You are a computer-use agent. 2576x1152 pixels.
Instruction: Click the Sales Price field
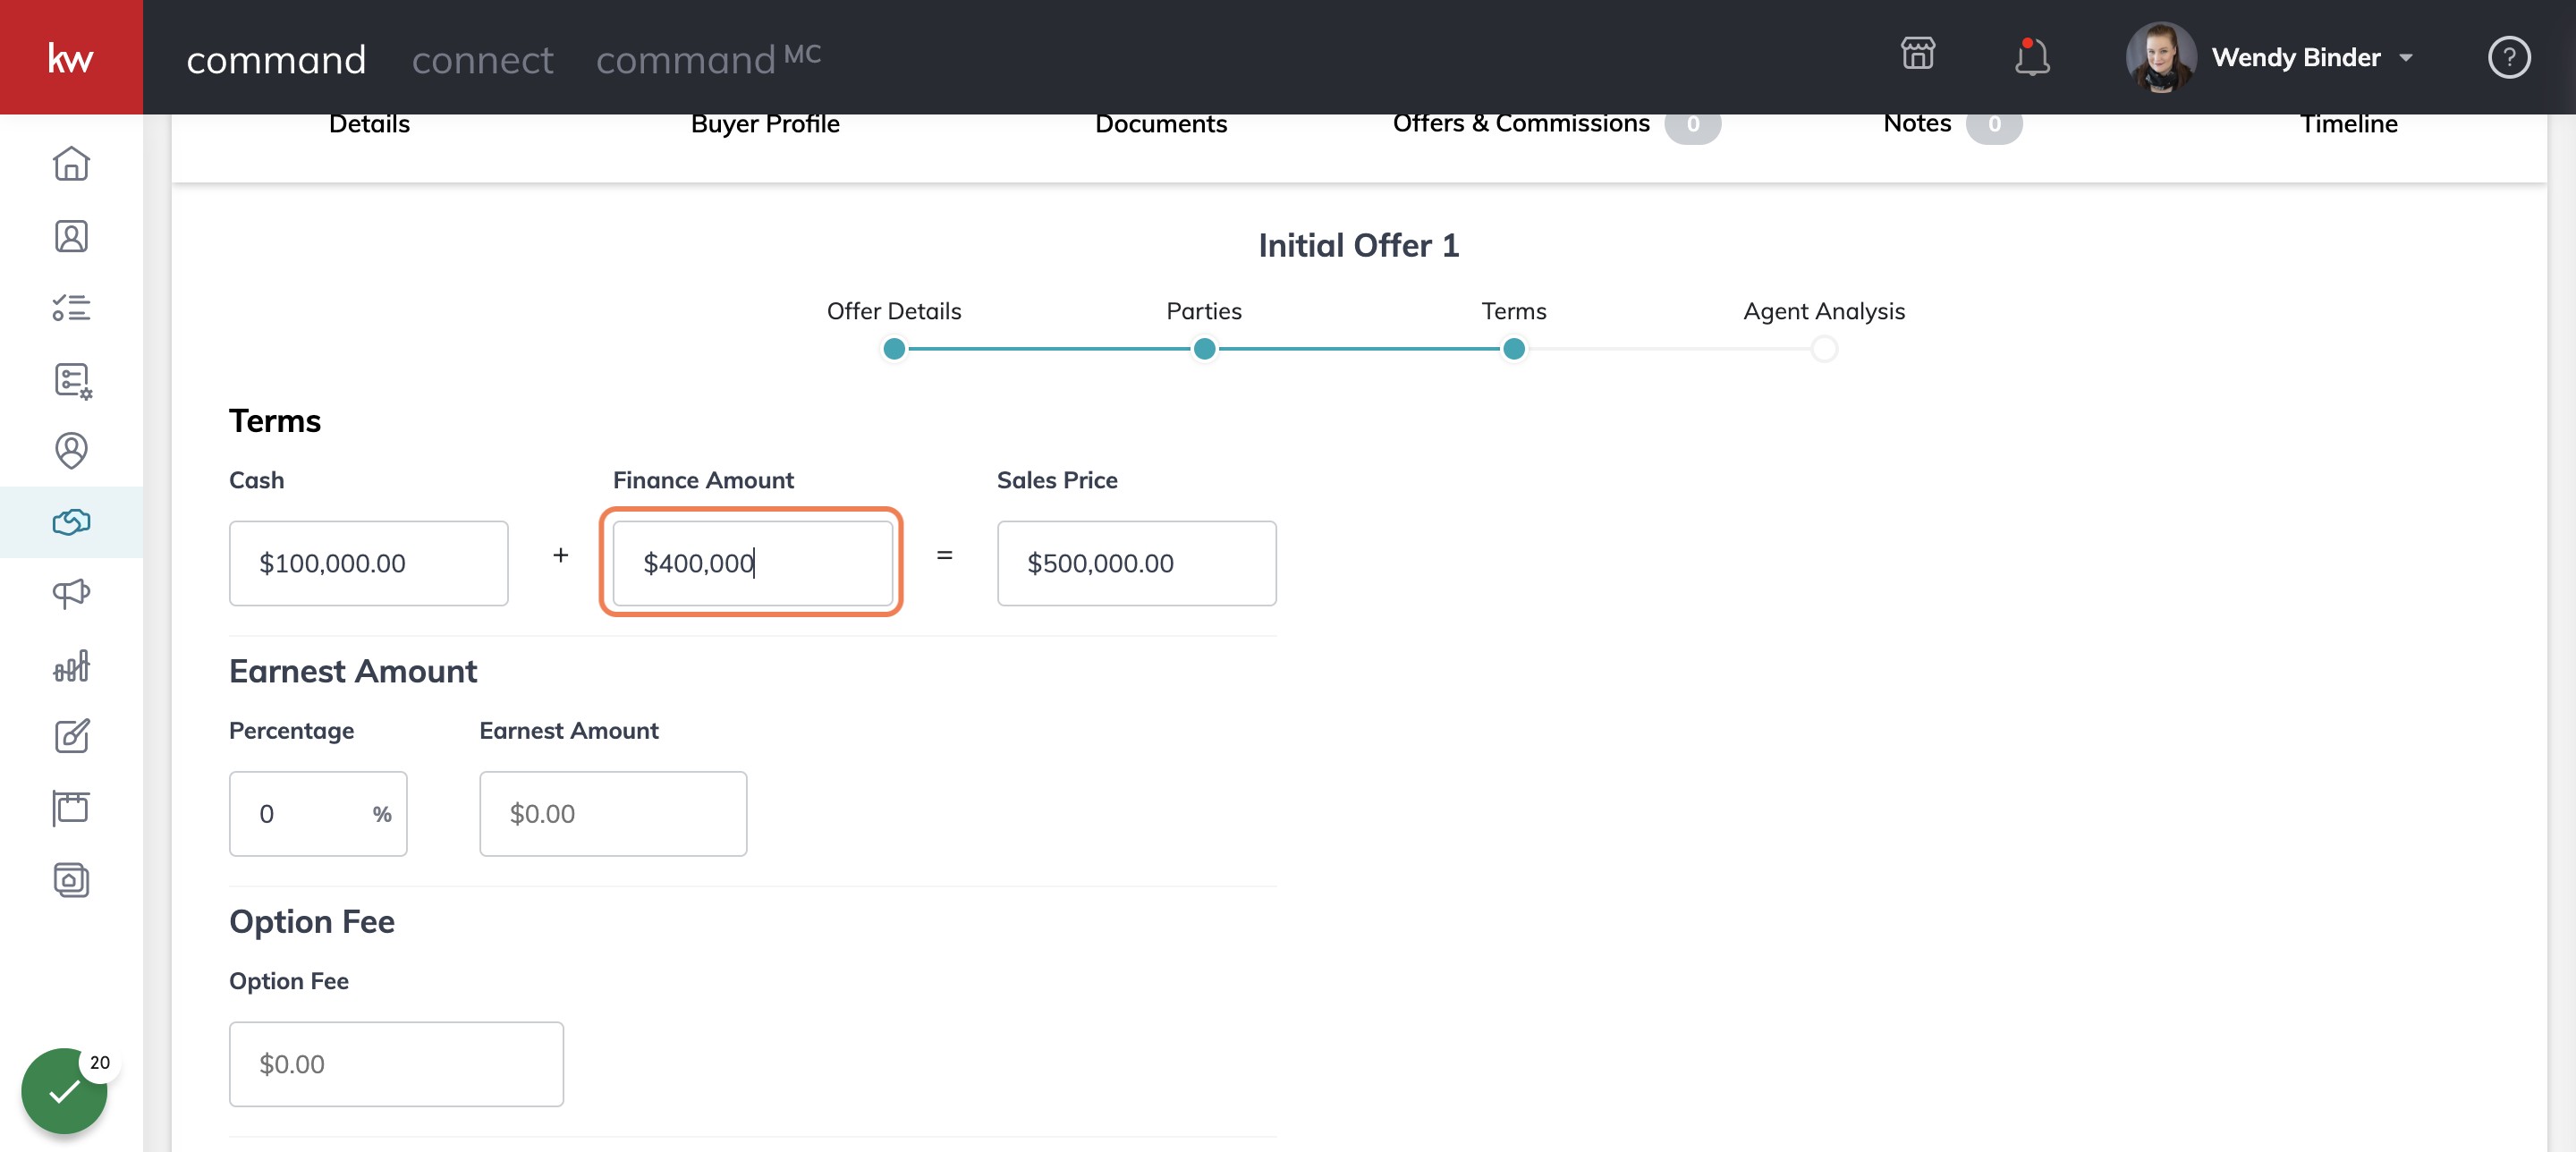click(x=1136, y=563)
